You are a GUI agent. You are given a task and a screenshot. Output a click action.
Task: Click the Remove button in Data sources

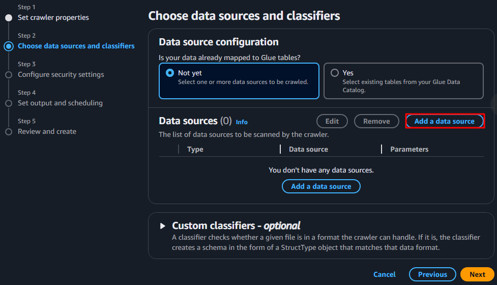(376, 121)
